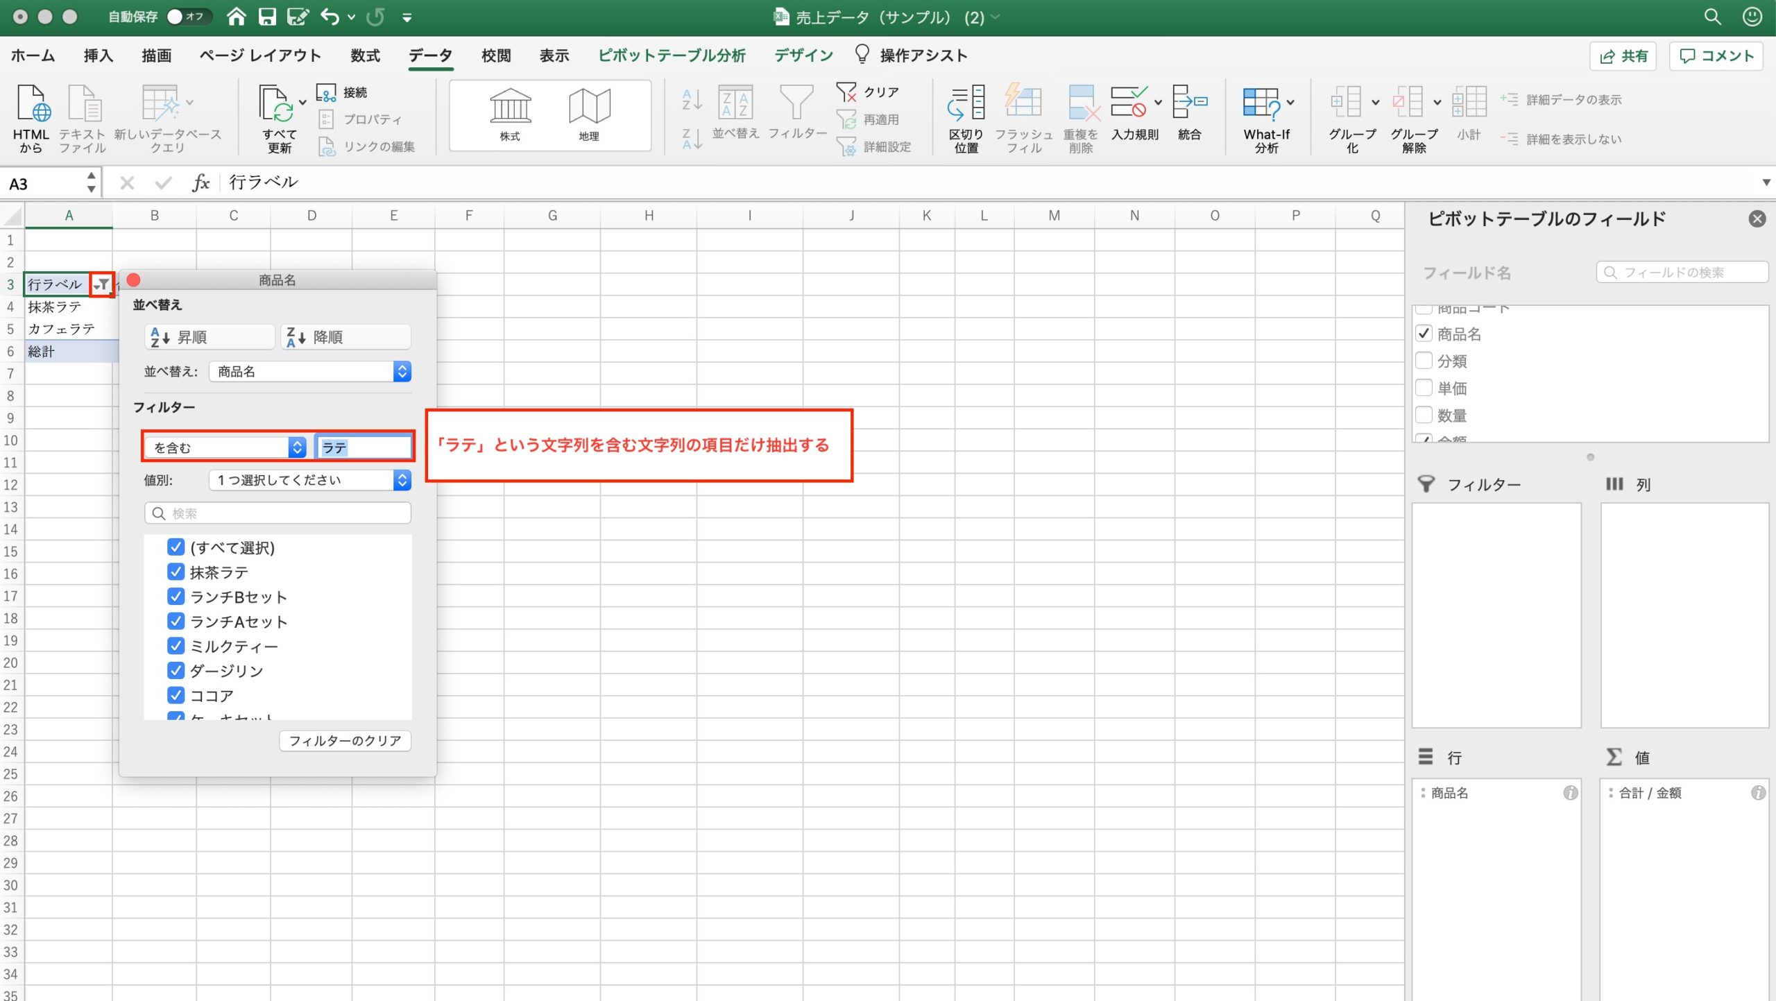
Task: Uncheck 抹茶ラテ in filter list
Action: click(x=176, y=572)
